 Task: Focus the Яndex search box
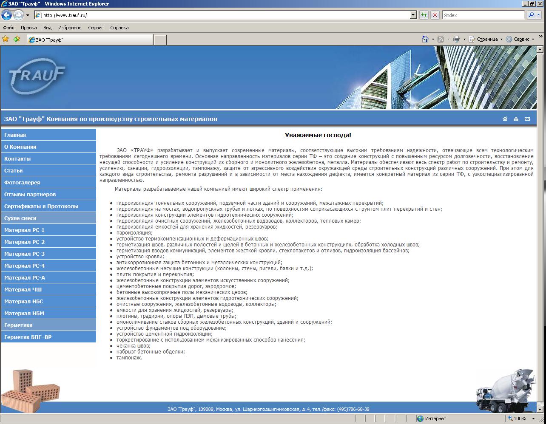coord(483,15)
